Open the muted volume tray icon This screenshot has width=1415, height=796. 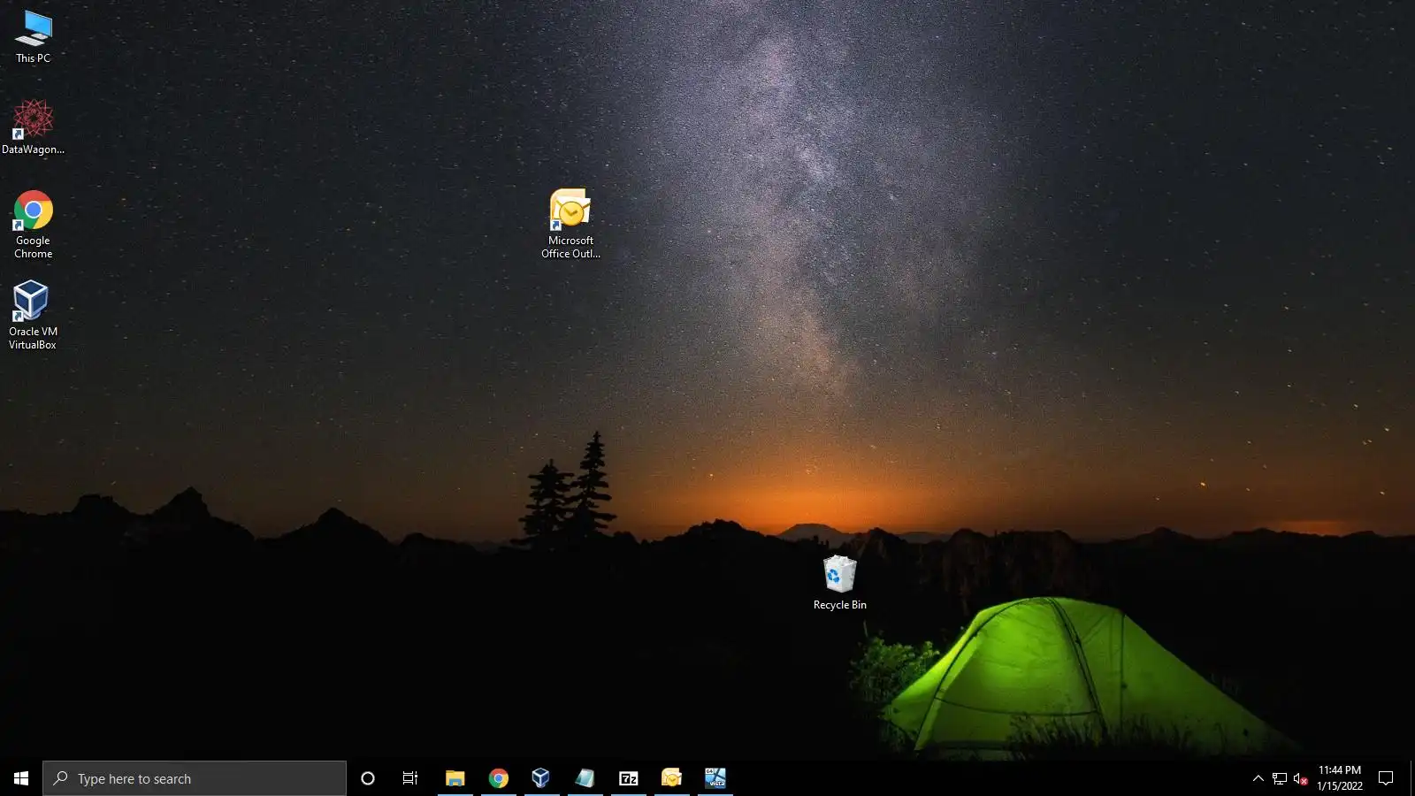coord(1300,778)
